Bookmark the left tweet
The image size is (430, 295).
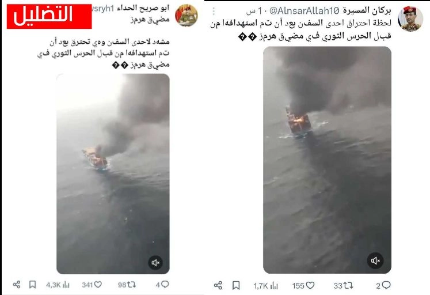pos(32,284)
